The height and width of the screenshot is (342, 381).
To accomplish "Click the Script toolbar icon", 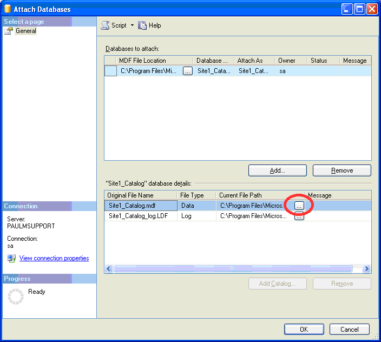I will pos(106,25).
